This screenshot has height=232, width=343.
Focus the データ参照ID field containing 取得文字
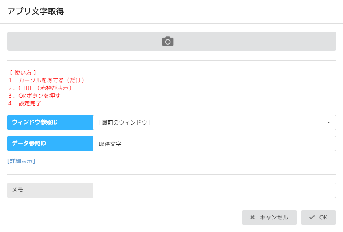[x=214, y=144]
